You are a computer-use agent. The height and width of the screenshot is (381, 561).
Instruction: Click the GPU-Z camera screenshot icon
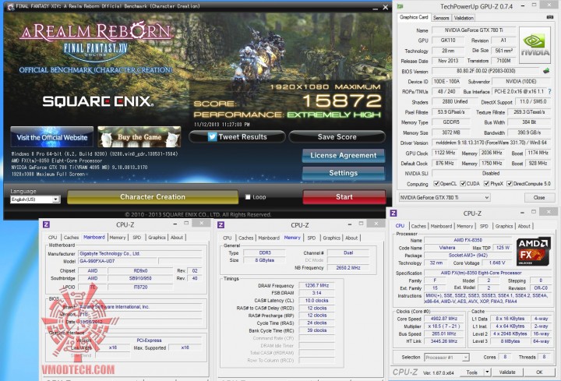[550, 17]
